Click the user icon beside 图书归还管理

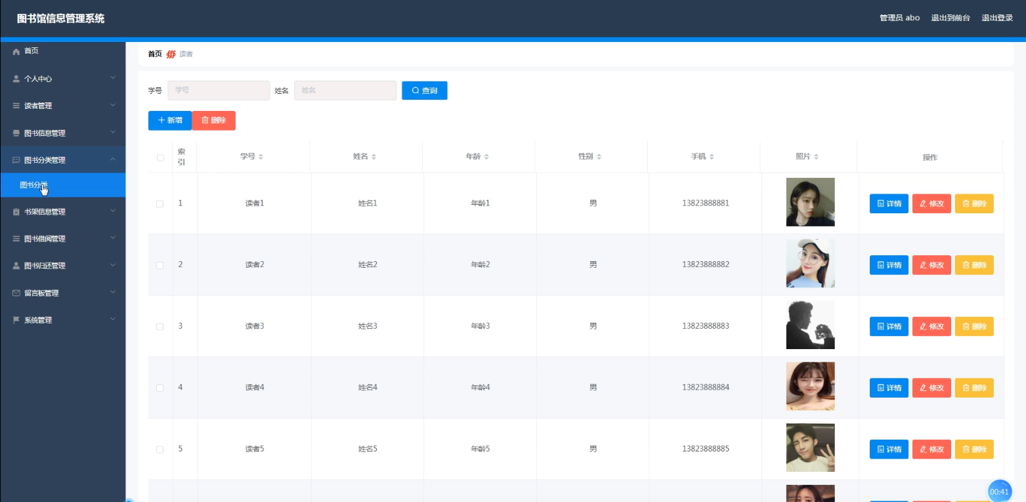(16, 266)
